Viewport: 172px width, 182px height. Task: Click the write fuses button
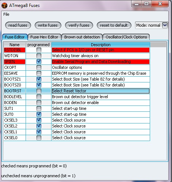coord(48,25)
